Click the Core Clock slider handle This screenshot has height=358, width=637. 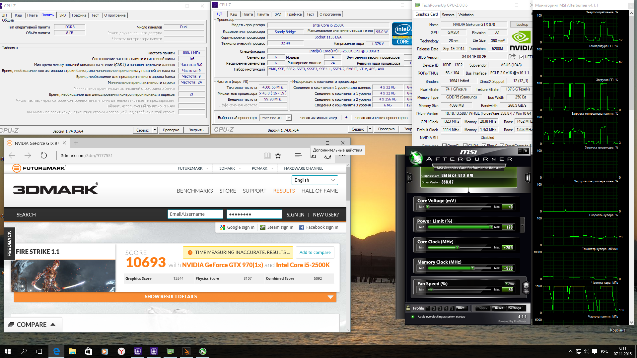[458, 247]
